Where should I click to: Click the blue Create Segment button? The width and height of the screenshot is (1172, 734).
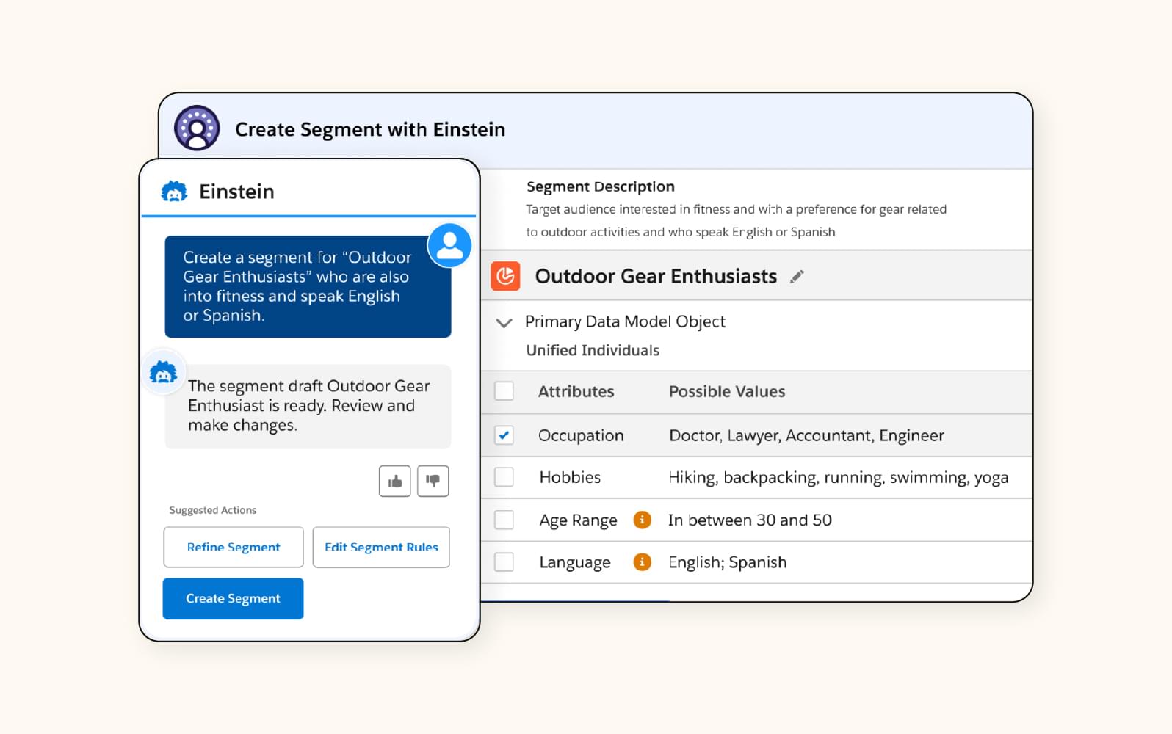click(233, 599)
